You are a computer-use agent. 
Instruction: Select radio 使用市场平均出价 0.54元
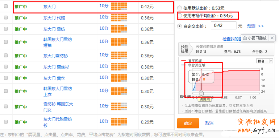[180, 16]
